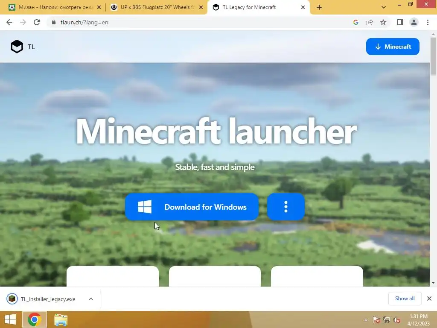Click the TL_Installer_legacy.exe file icon
Viewport: 437px width, 328px height.
point(12,299)
